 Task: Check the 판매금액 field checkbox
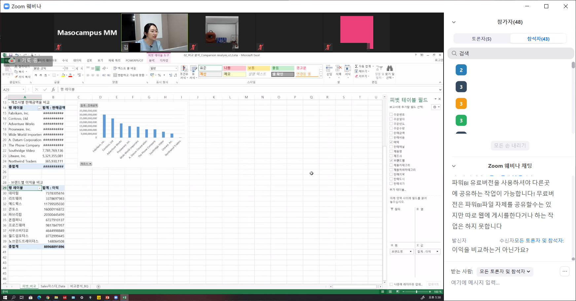click(391, 133)
